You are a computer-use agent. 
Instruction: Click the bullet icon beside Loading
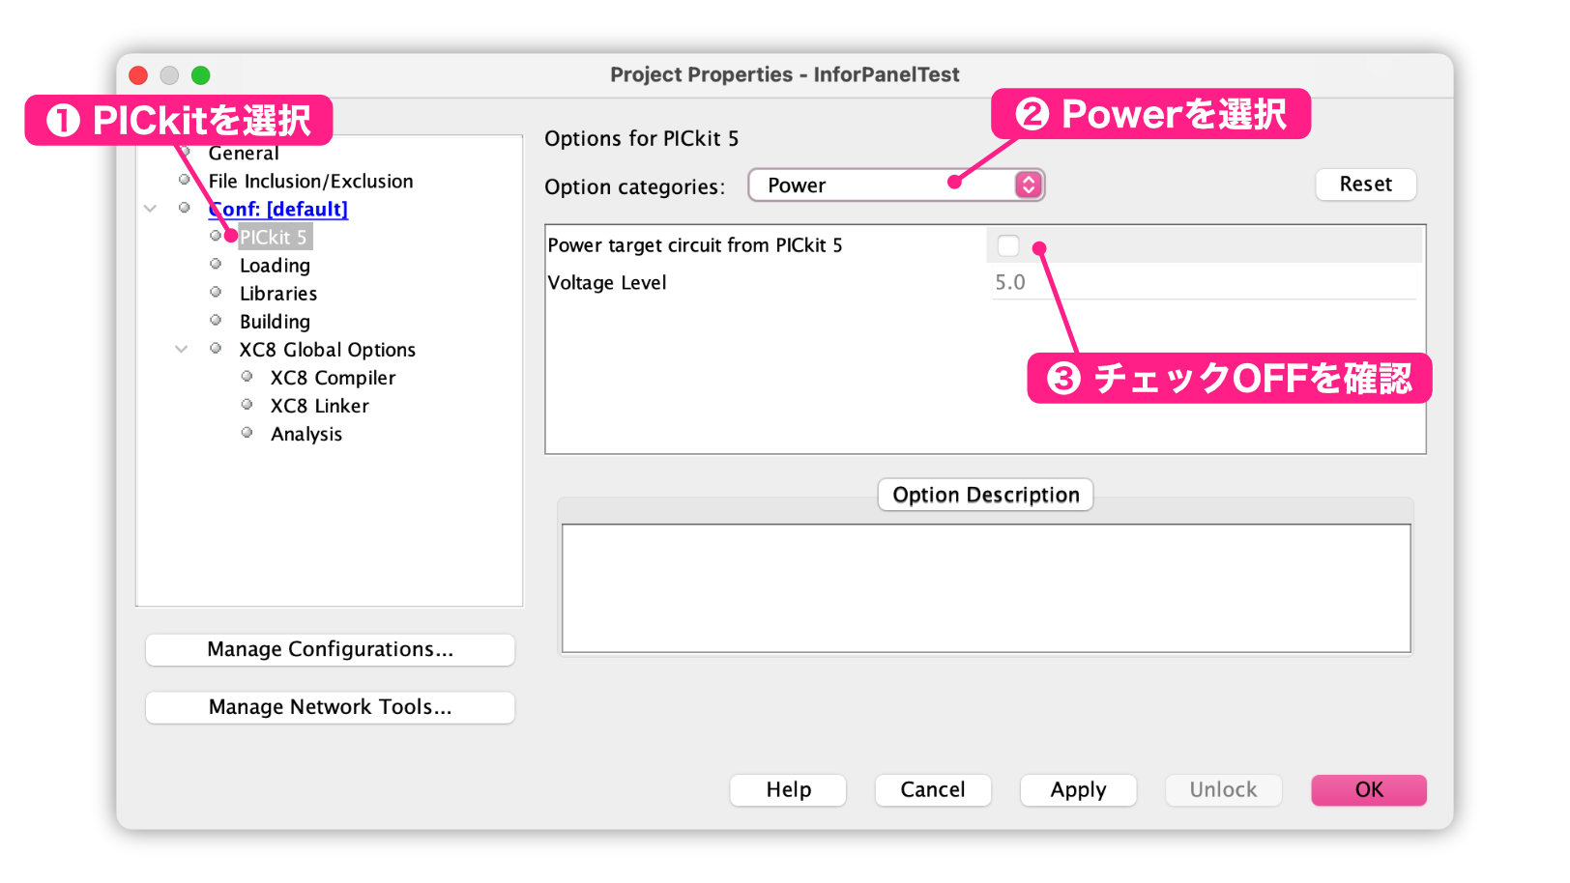[x=216, y=264]
